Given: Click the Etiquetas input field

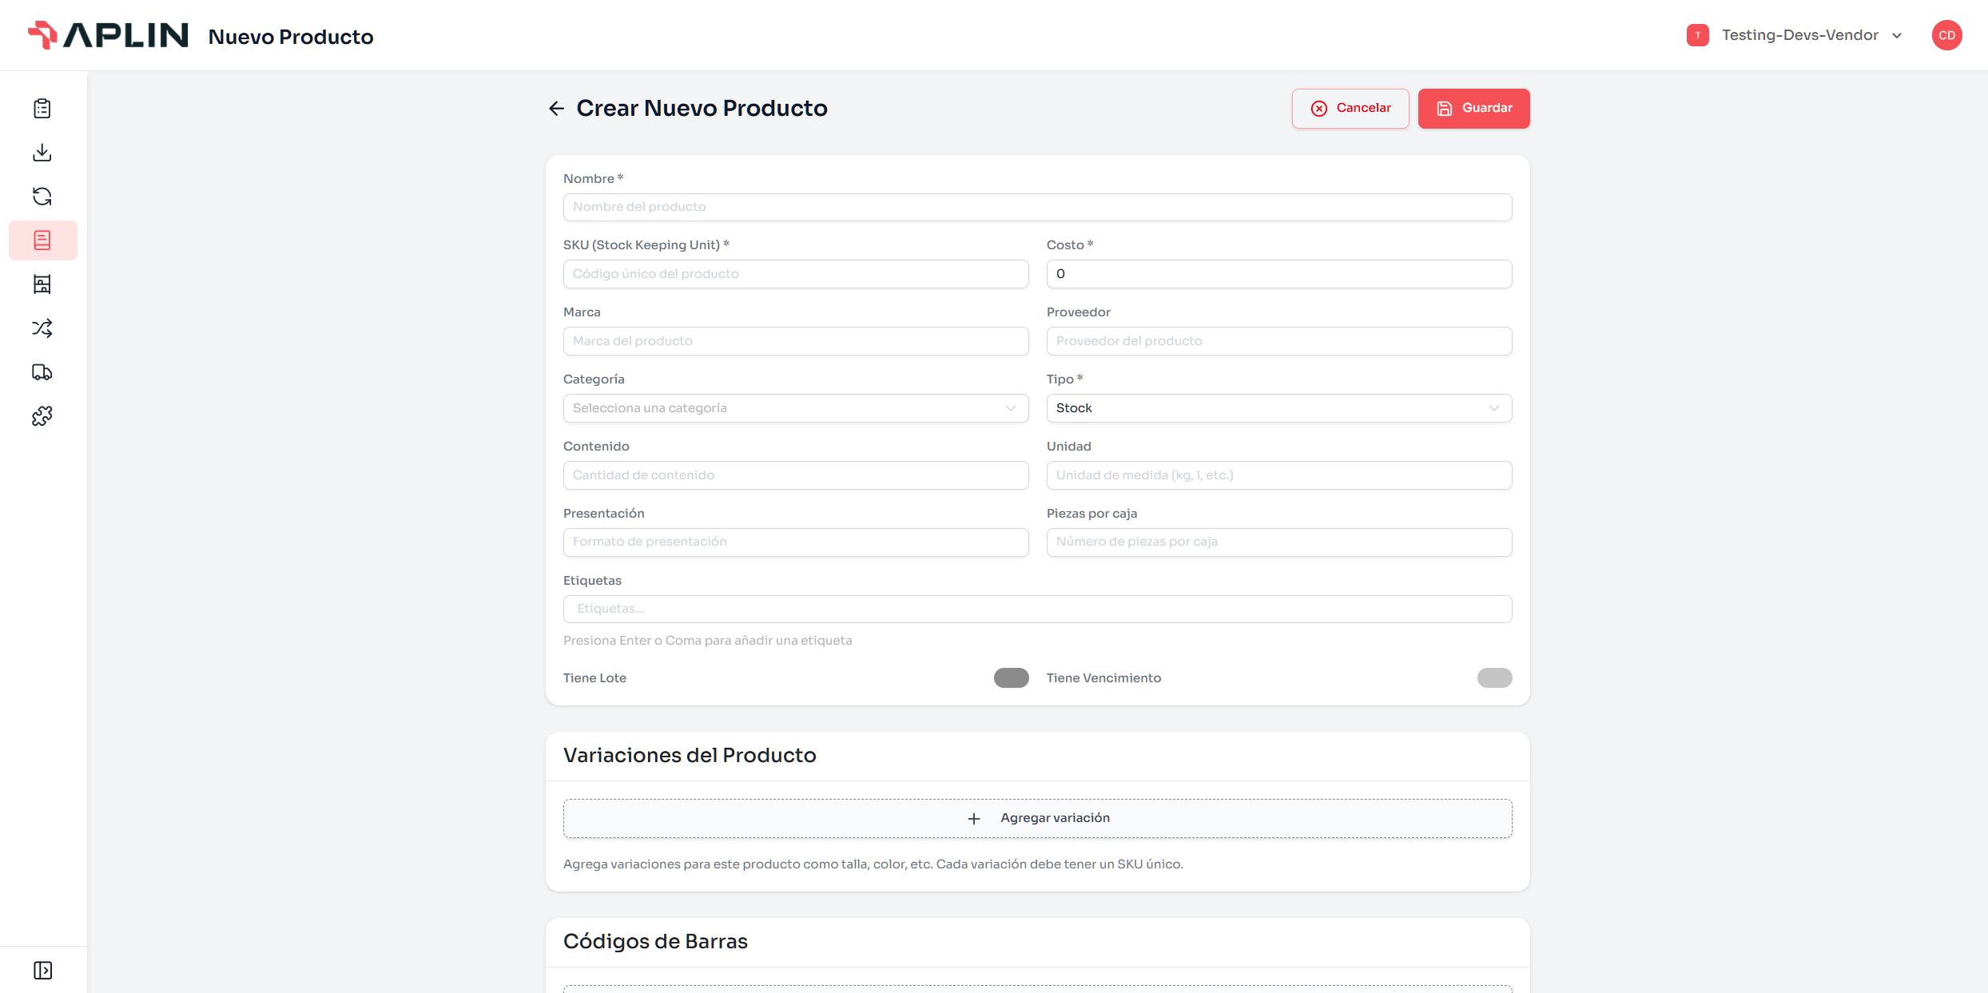Looking at the screenshot, I should [x=1037, y=609].
